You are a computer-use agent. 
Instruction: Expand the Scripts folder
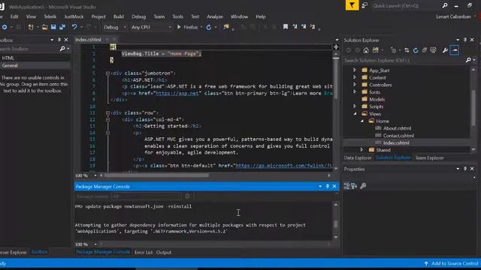[355, 106]
